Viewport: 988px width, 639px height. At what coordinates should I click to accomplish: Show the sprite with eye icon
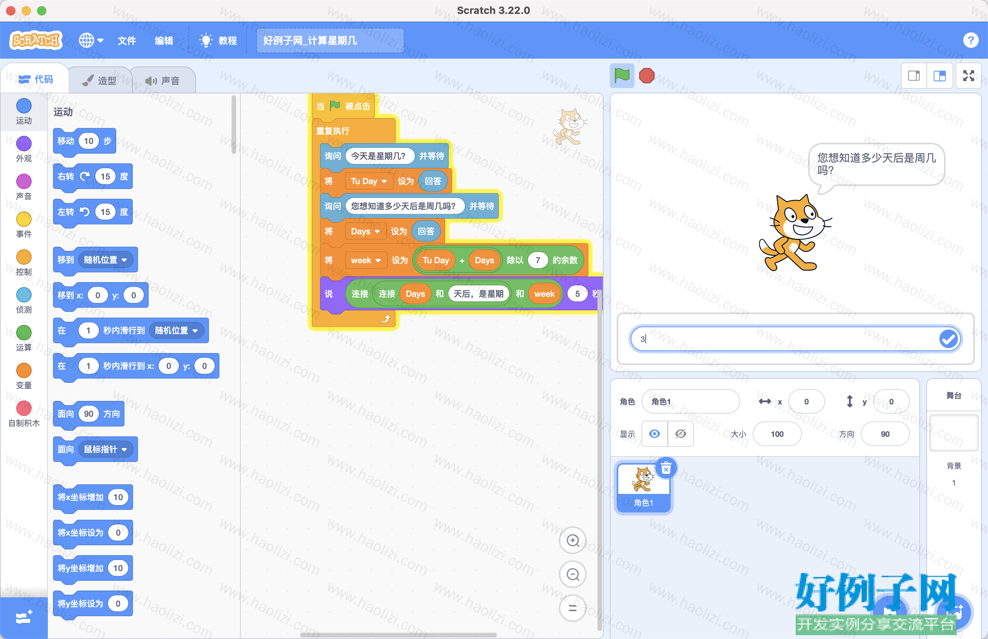[655, 434]
